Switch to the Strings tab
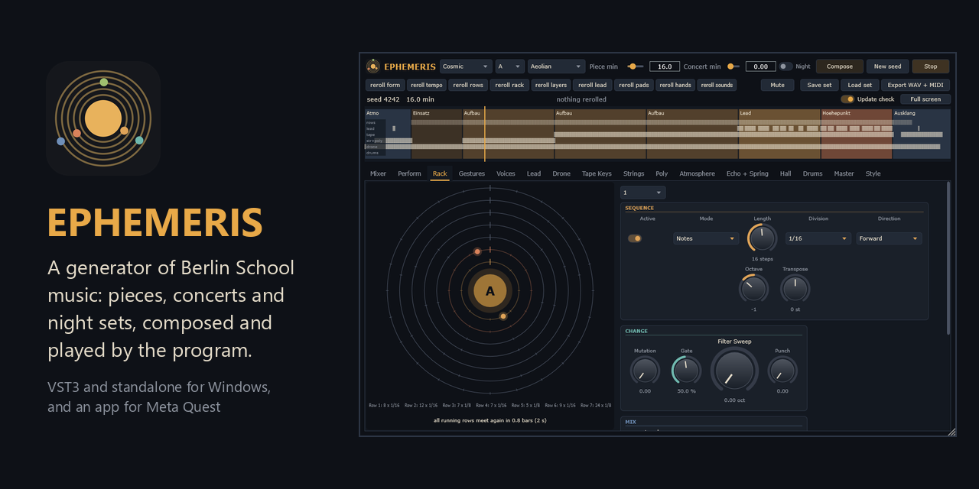Image resolution: width=979 pixels, height=489 pixels. [x=633, y=173]
